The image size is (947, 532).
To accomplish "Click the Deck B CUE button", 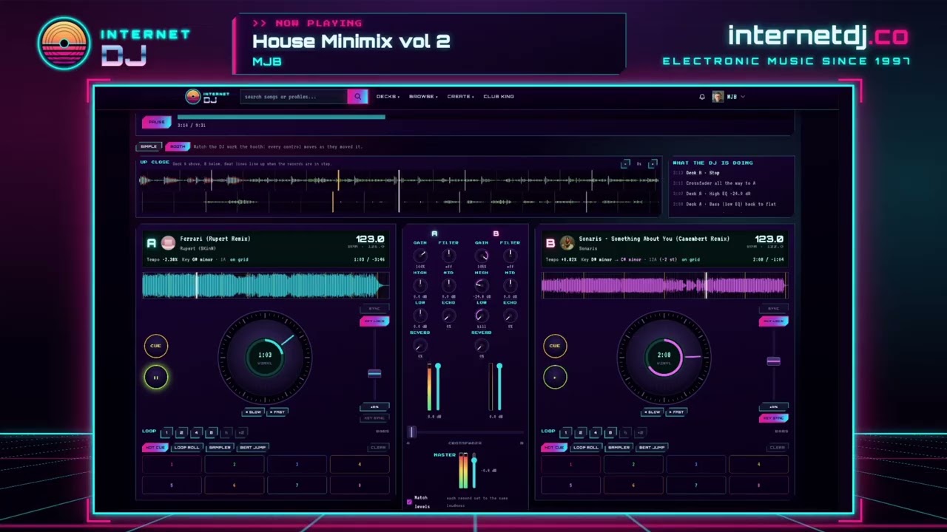I will 555,346.
